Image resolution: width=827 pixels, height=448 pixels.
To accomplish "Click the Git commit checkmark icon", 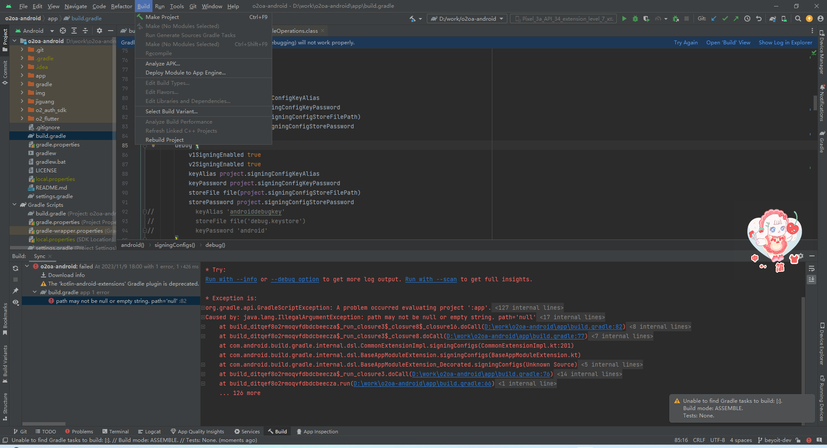I will pos(725,19).
